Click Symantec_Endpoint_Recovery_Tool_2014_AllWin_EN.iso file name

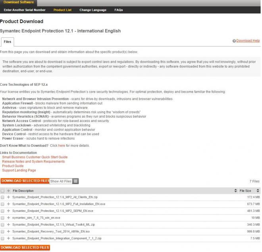(x=51, y=231)
